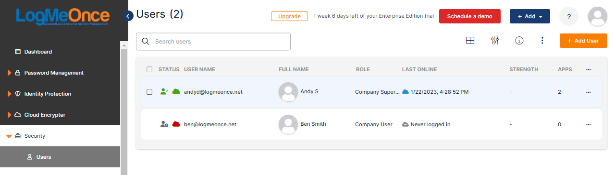Expand the Identity Protection section
Viewport: 615px width, 175px height.
point(9,94)
